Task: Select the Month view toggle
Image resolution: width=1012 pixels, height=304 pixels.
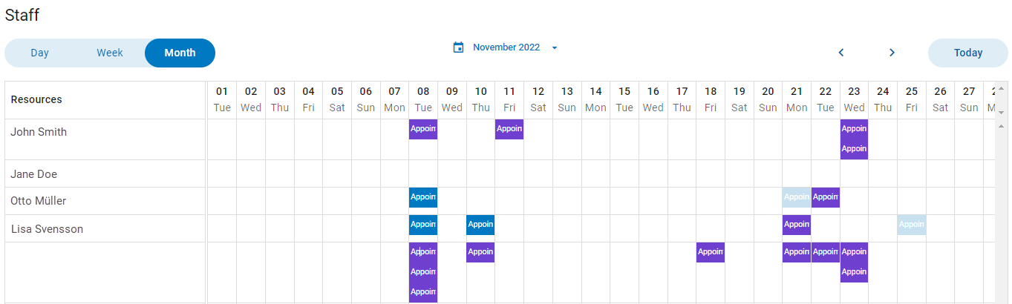Action: click(180, 53)
